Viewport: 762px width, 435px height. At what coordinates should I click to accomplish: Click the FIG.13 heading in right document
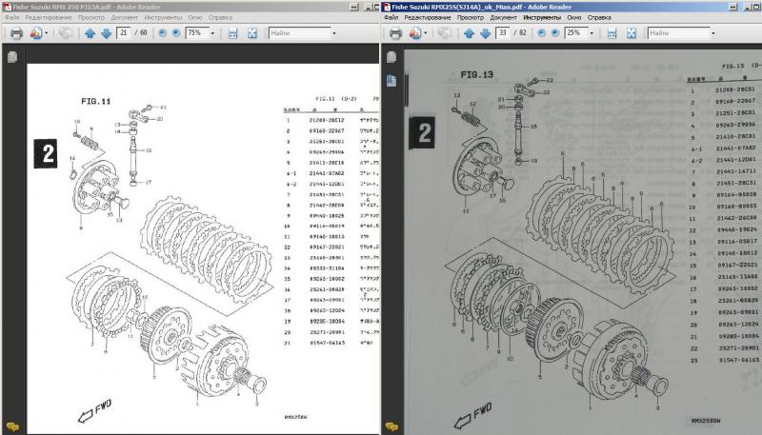477,75
